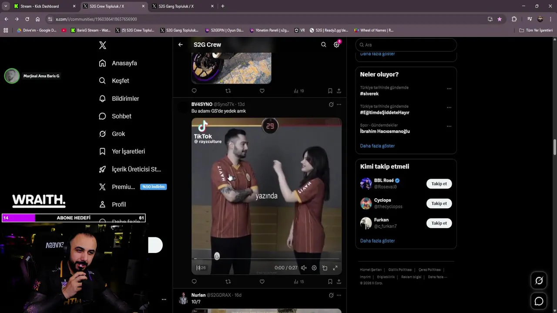Reload the page in browser

pyautogui.click(x=27, y=19)
